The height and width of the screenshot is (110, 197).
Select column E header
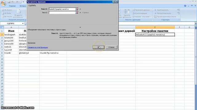click(155, 27)
